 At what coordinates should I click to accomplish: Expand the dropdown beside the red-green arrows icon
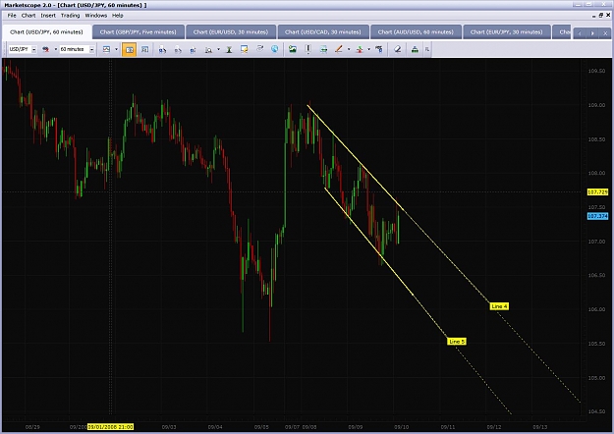[x=368, y=50]
